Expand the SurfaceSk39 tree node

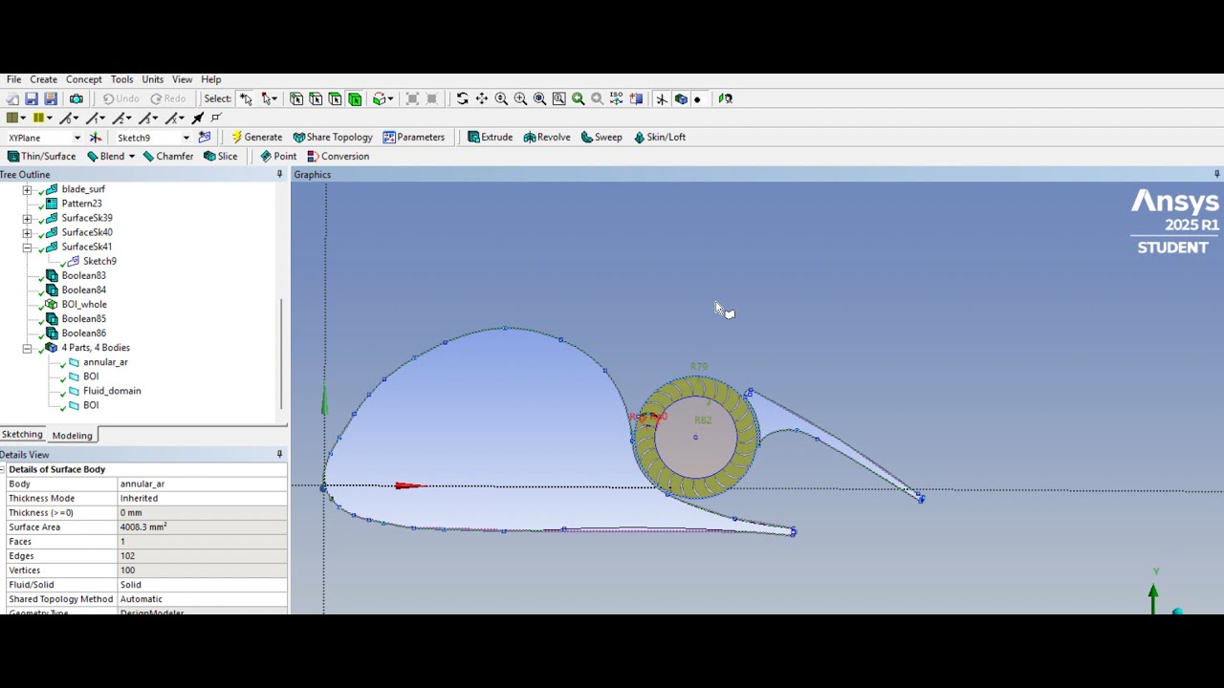click(x=27, y=218)
